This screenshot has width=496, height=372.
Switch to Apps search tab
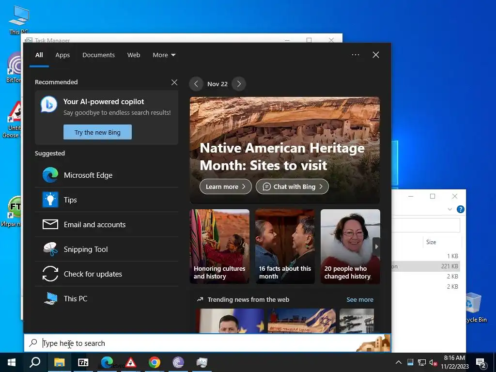(x=62, y=55)
